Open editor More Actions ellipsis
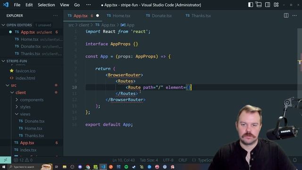The height and width of the screenshot is (170, 302). coord(294,16)
